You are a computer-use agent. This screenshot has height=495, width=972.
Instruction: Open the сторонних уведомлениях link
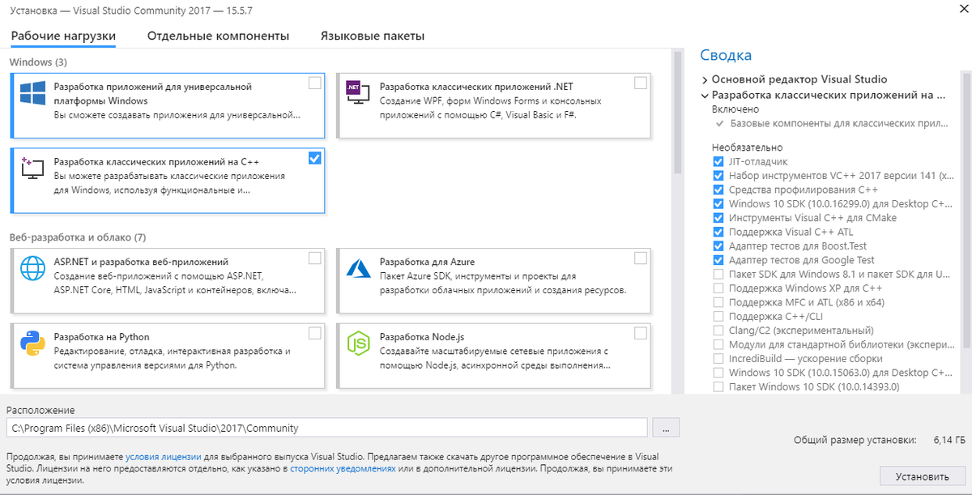coord(343,468)
